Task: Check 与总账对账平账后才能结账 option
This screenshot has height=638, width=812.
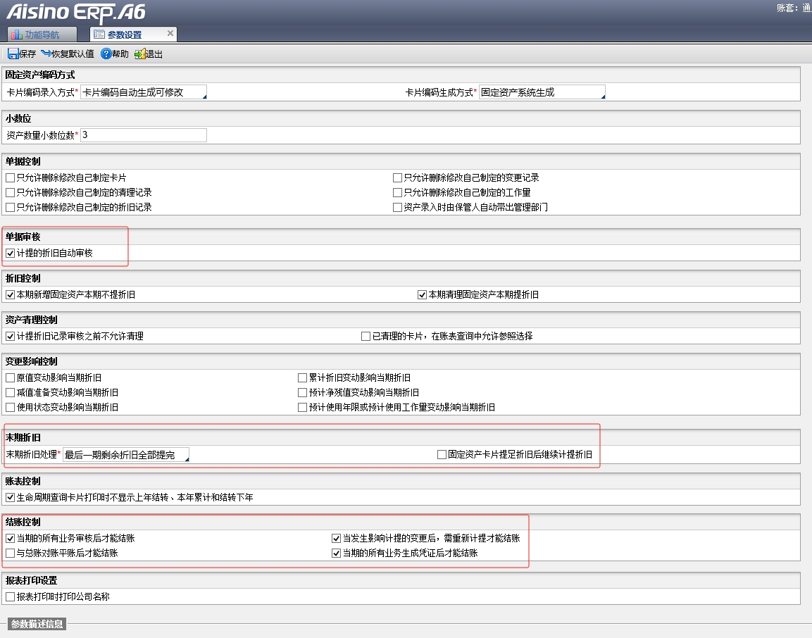Action: [10, 553]
